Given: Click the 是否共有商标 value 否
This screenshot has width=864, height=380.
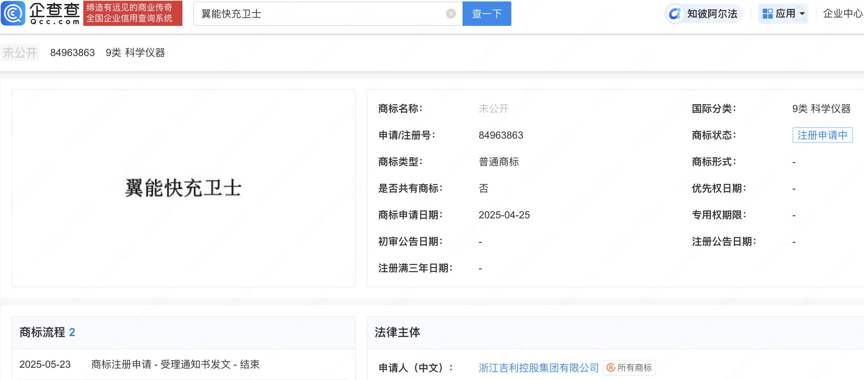Looking at the screenshot, I should point(484,189).
